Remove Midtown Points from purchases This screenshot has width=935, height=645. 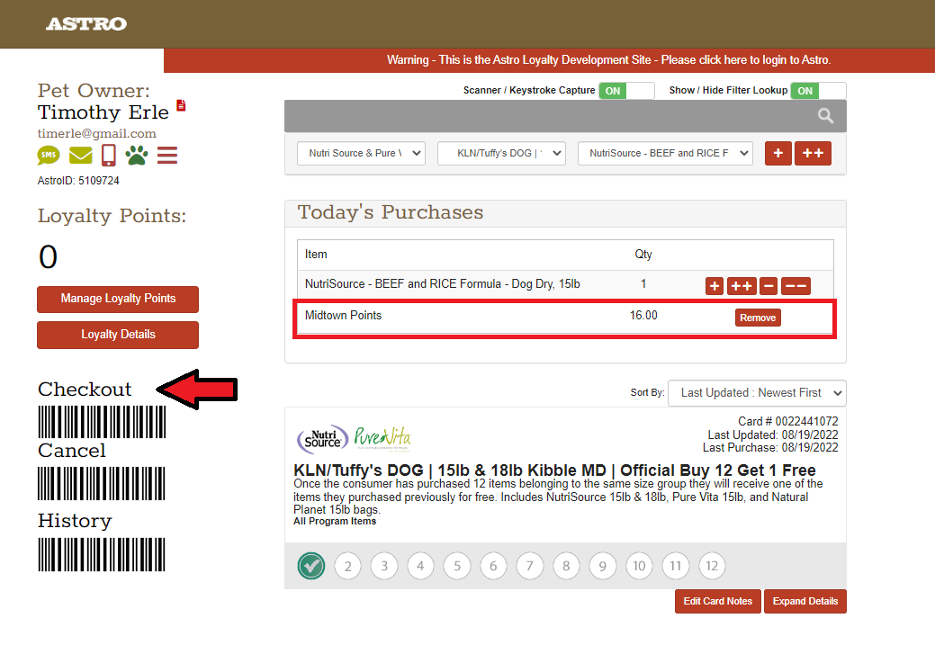click(758, 318)
